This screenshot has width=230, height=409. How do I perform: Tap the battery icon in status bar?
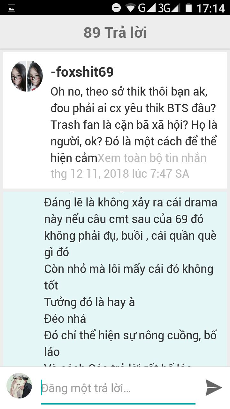pyautogui.click(x=189, y=8)
